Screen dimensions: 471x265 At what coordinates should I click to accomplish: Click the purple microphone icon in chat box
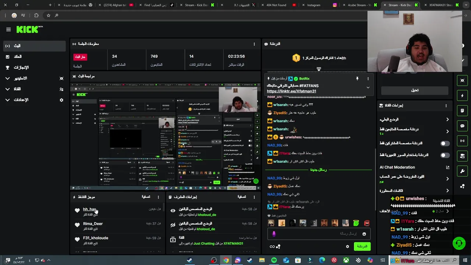(x=274, y=234)
